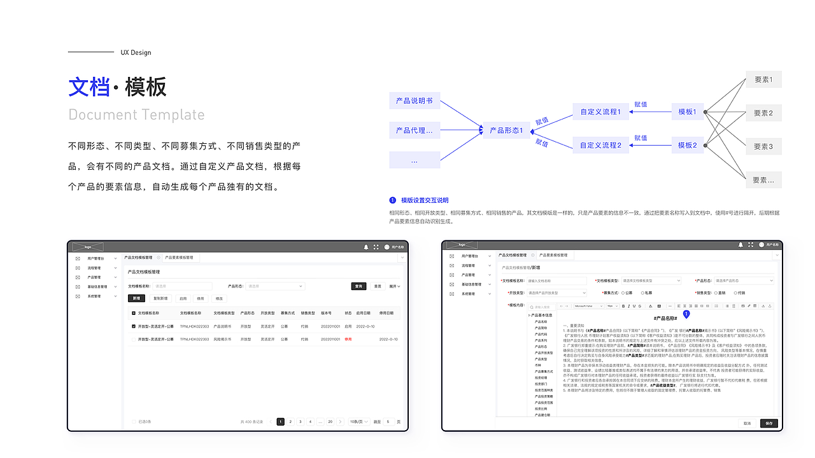The width and height of the screenshot is (815, 458).
Task: Open the 系统管理 menu in the left window sidebar
Action: (x=97, y=296)
